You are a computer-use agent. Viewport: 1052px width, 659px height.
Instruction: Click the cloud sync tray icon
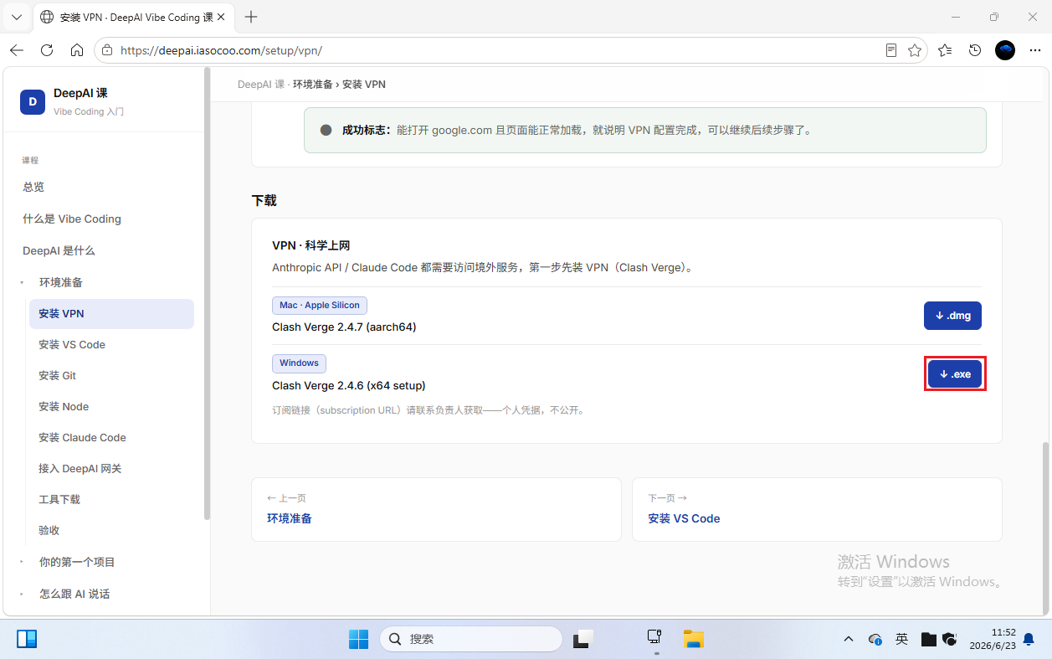[875, 639]
